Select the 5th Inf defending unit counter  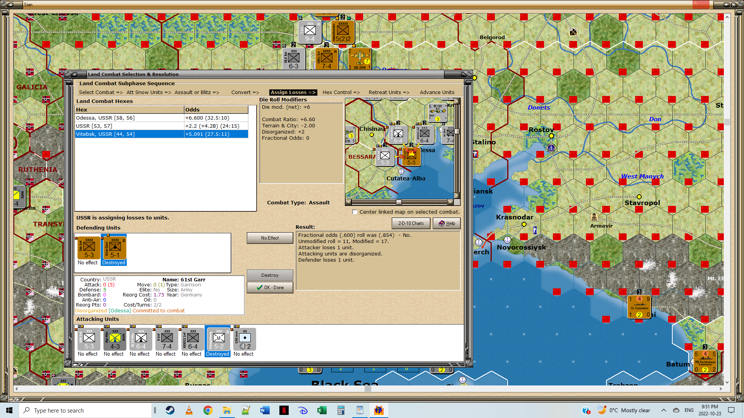[89, 248]
